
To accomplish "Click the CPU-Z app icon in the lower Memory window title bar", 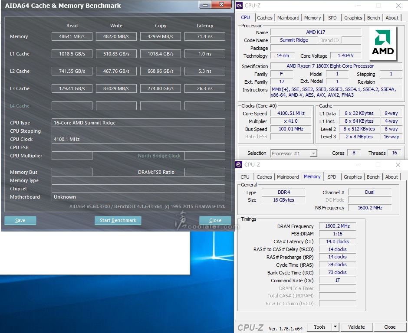I will pyautogui.click(x=239, y=165).
